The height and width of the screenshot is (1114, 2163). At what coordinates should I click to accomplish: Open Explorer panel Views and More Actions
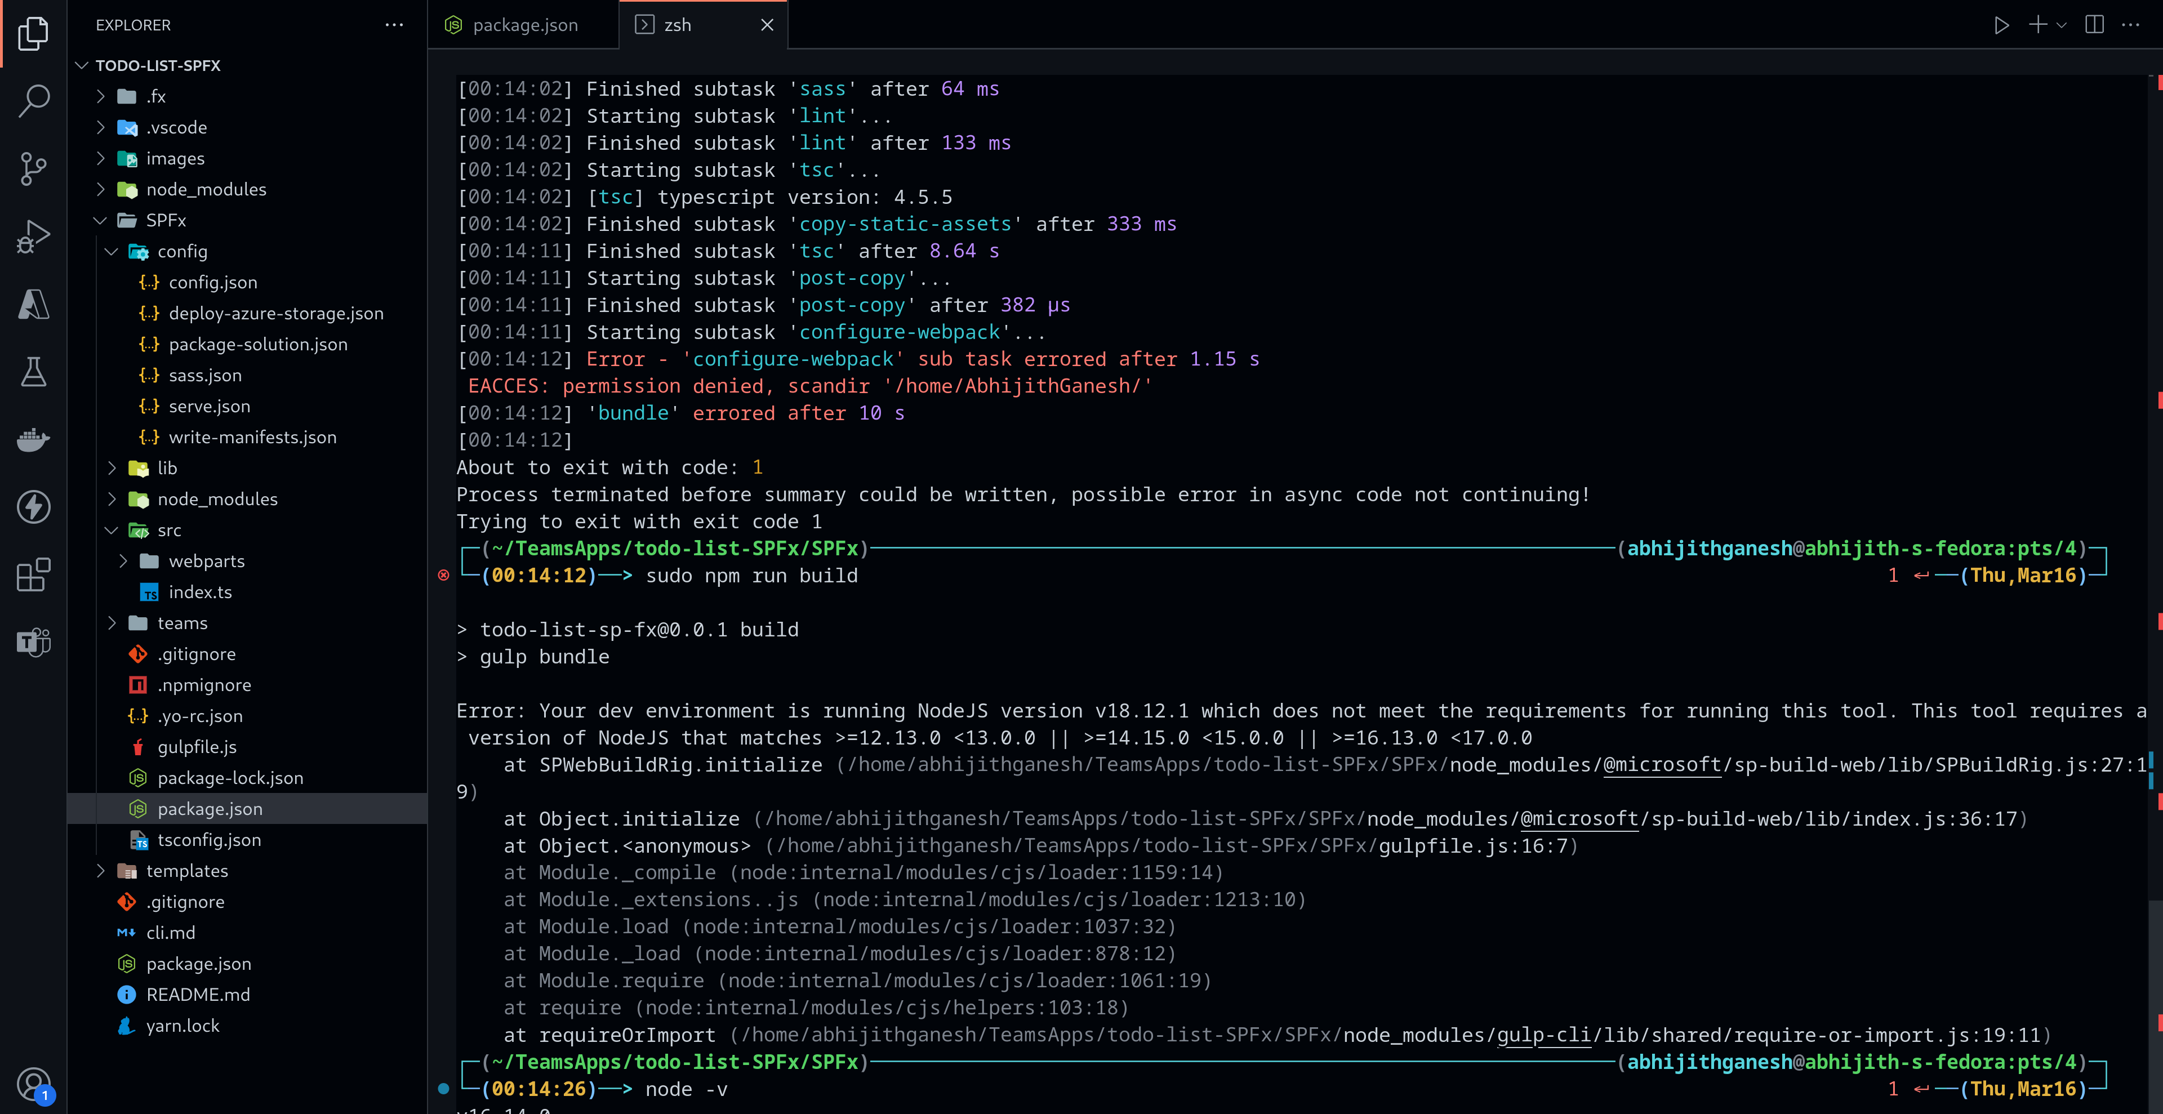click(394, 25)
